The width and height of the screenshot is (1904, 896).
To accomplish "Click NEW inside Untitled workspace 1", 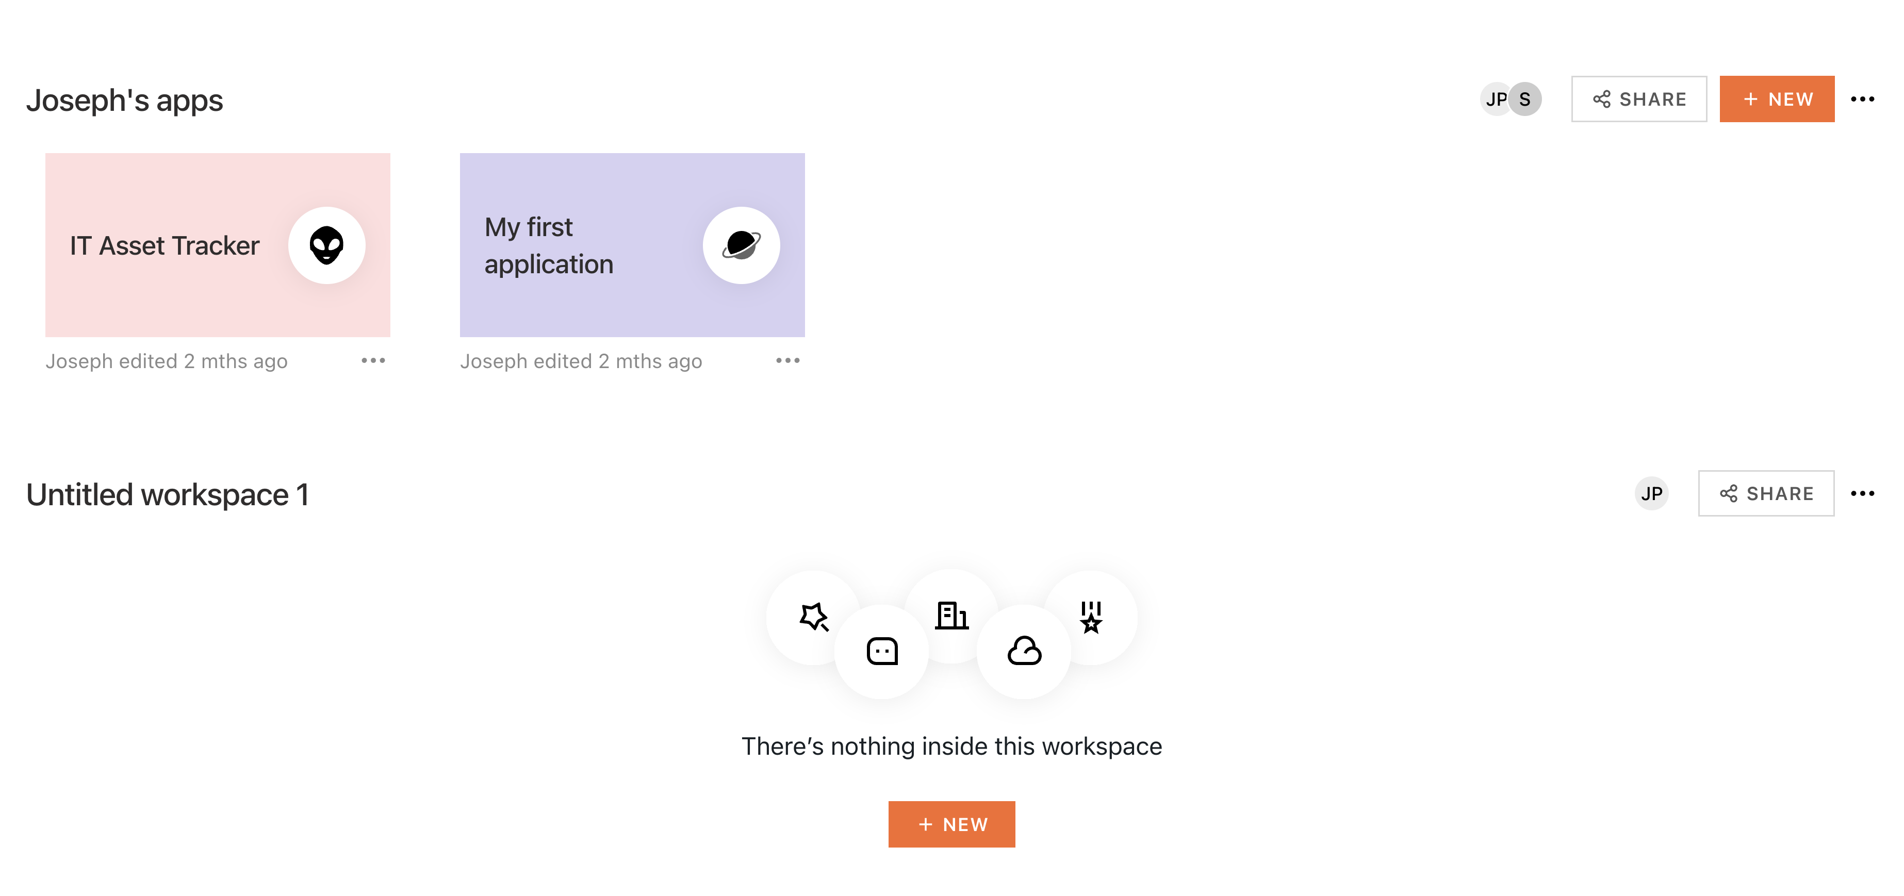I will click(x=951, y=824).
